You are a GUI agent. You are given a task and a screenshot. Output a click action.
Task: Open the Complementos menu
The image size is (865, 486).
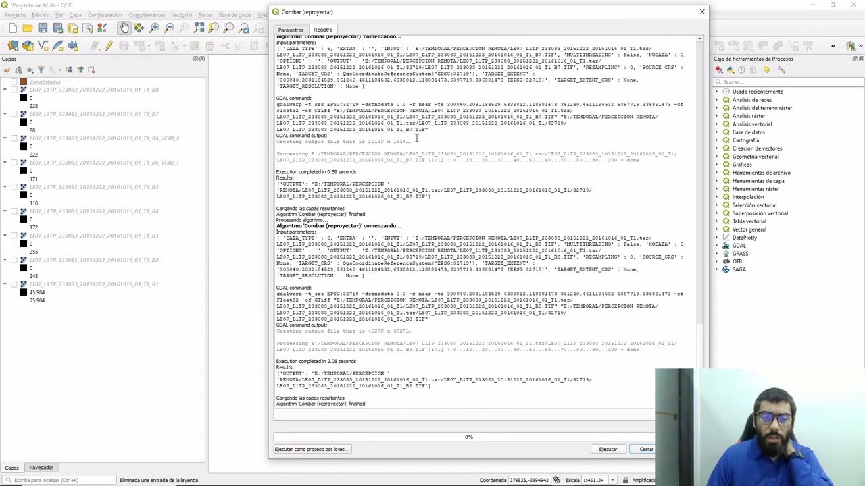pos(147,14)
